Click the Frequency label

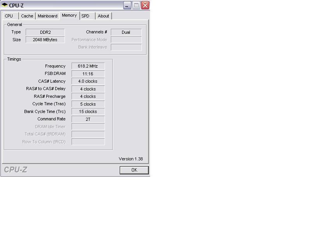click(55, 66)
